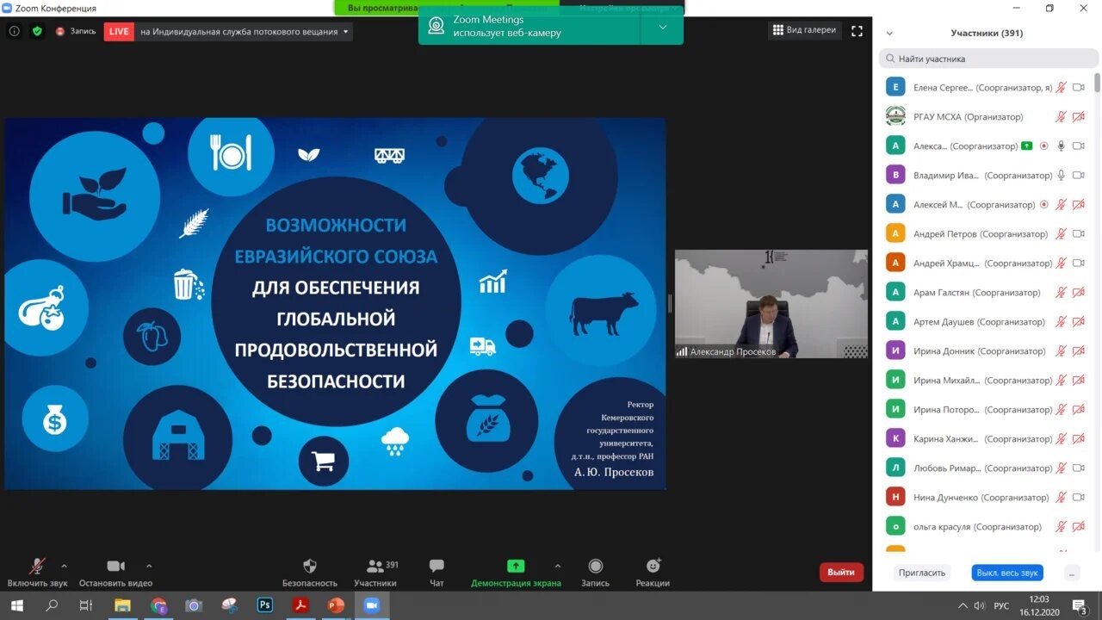The image size is (1102, 620).
Task: Expand audio options arrow beside microphone
Action: 64,566
